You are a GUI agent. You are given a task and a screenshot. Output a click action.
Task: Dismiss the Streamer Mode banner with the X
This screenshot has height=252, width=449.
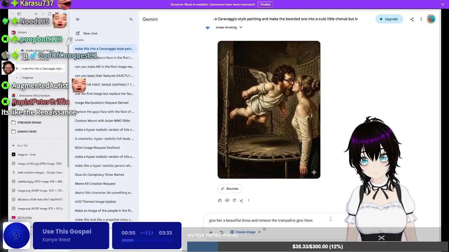coord(443,5)
